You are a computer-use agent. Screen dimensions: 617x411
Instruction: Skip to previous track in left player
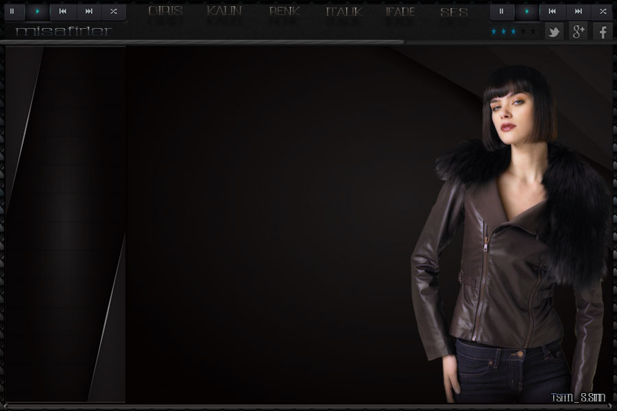pos(62,12)
